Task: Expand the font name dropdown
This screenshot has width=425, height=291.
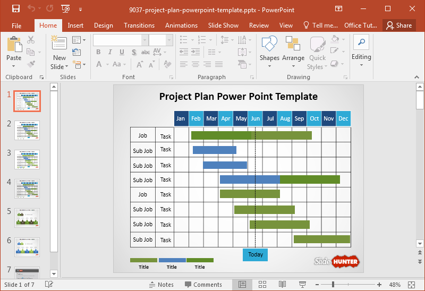Action: [144, 40]
